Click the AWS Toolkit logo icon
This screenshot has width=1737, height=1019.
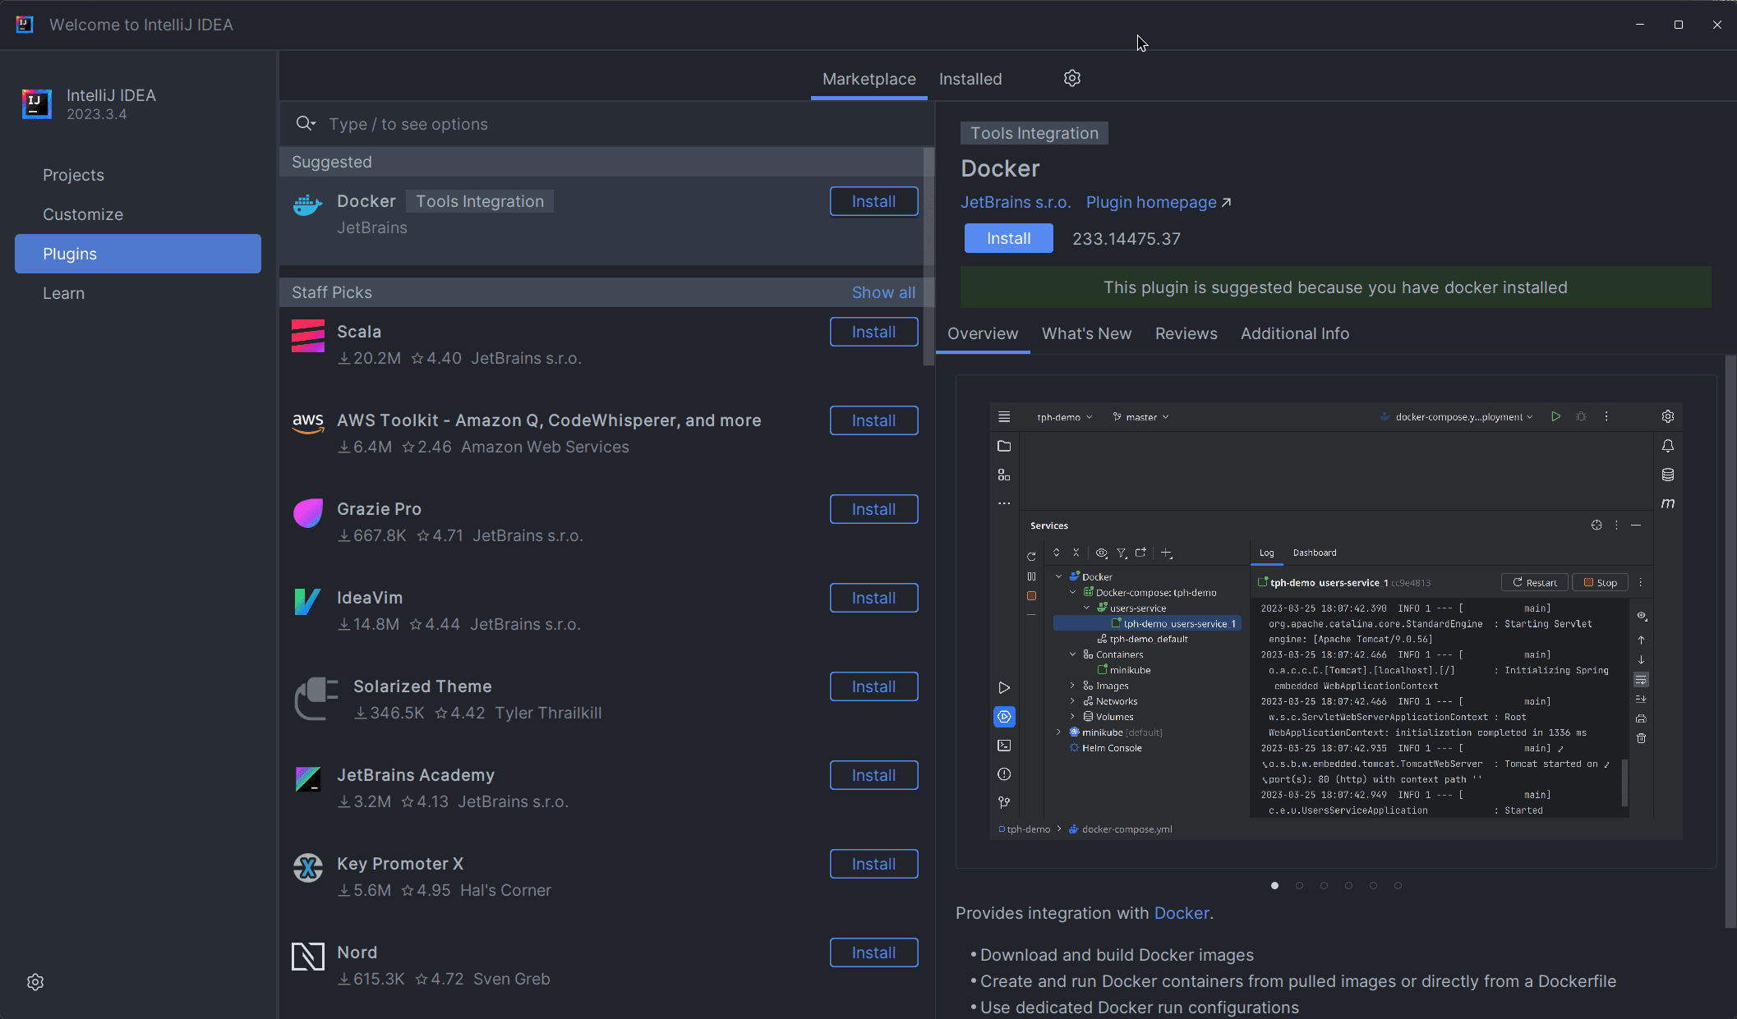(x=308, y=423)
